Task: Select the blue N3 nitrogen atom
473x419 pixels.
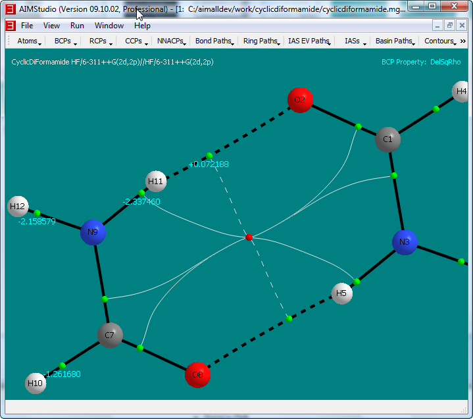Action: (404, 242)
